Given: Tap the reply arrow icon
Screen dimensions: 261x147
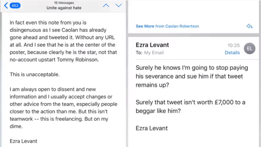Looking at the screenshot, I should (x=249, y=26).
